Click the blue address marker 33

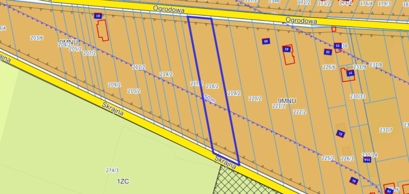tap(337, 46)
